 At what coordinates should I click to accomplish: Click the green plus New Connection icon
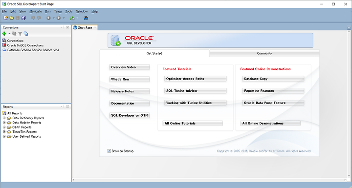(4, 34)
